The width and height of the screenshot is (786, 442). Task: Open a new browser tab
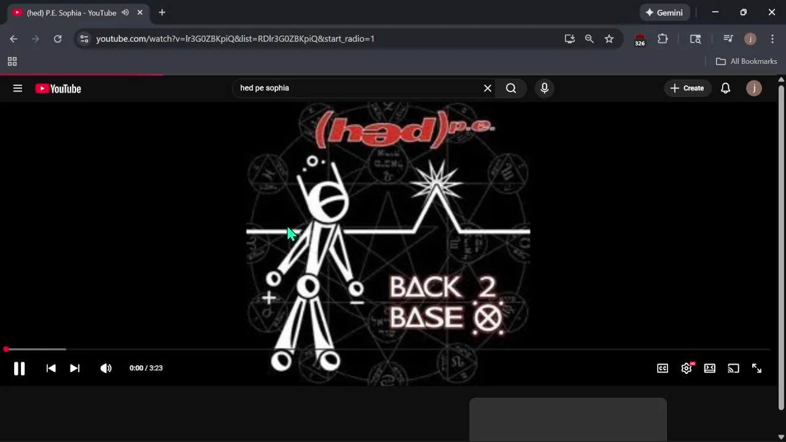click(x=162, y=12)
